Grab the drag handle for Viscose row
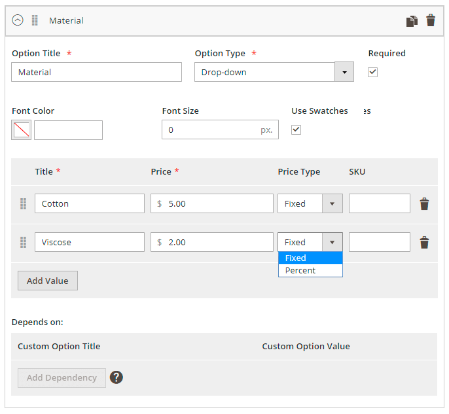 coord(23,243)
